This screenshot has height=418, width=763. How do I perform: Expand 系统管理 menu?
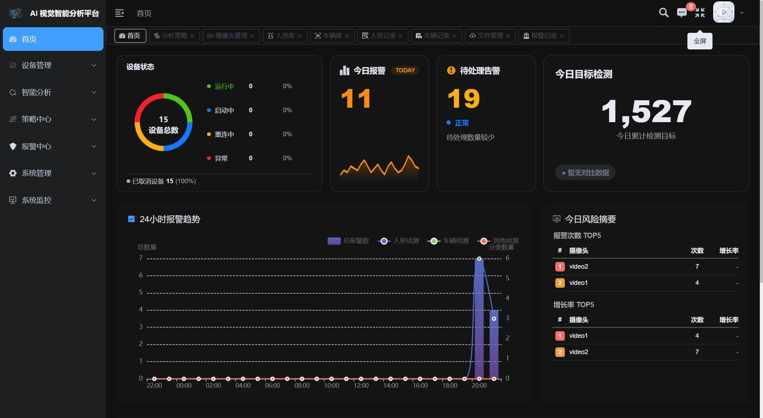coord(53,173)
